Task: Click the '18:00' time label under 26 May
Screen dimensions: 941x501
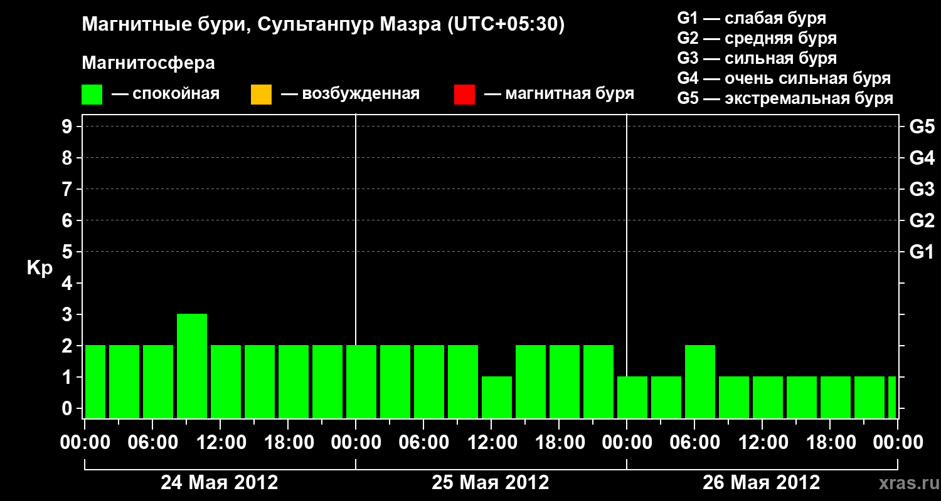Action: (x=830, y=442)
